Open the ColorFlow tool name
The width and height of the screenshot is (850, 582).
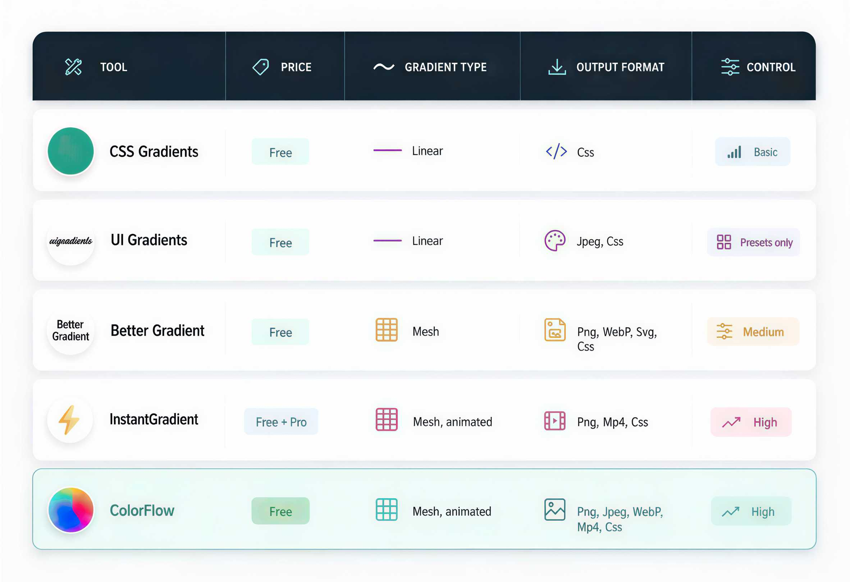(x=142, y=511)
